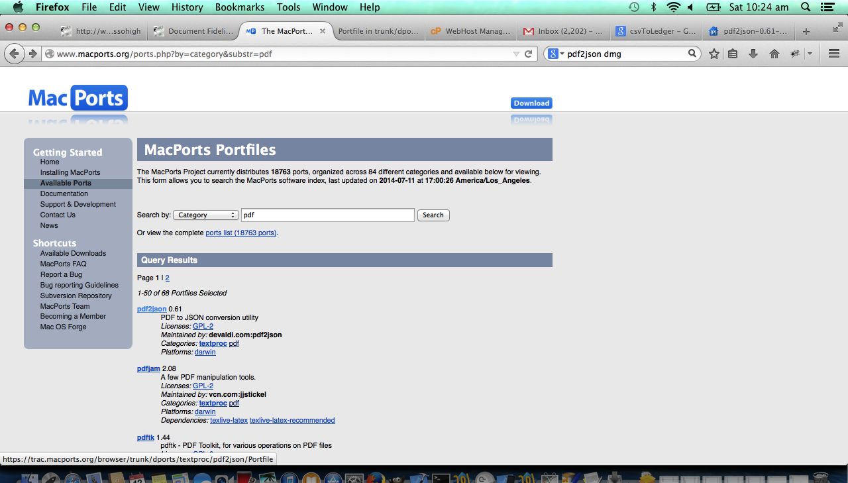Screen dimensions: 848x483
Task: Open the File menu
Action: point(89,7)
